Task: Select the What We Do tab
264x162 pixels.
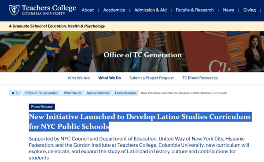Action: click(110, 78)
